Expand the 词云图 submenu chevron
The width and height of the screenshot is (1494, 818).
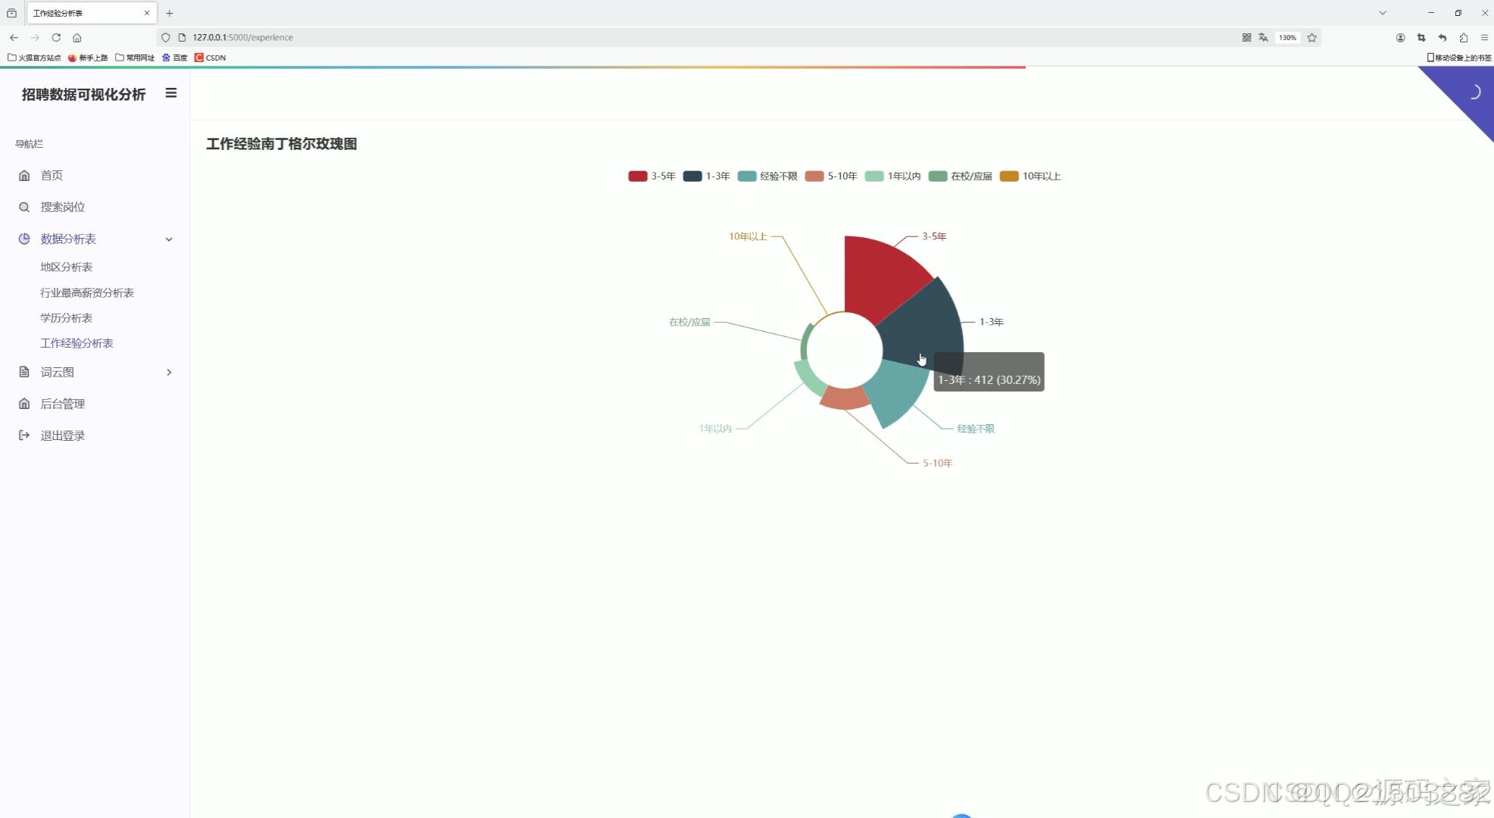point(169,373)
